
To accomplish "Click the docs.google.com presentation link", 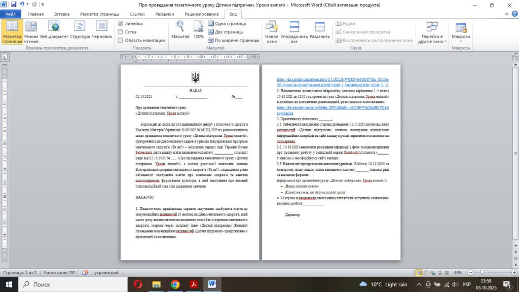I will pyautogui.click(x=332, y=80).
